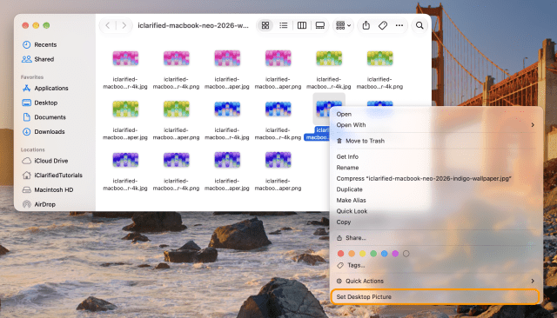This screenshot has height=318, width=557.
Task: Click the Edit Tags toolbar icon
Action: pos(383,25)
